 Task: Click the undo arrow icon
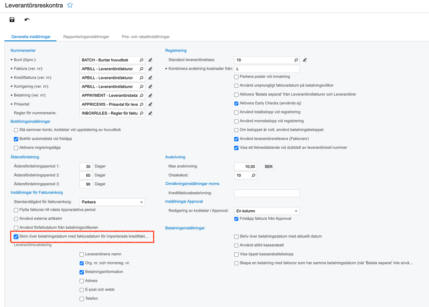(27, 20)
